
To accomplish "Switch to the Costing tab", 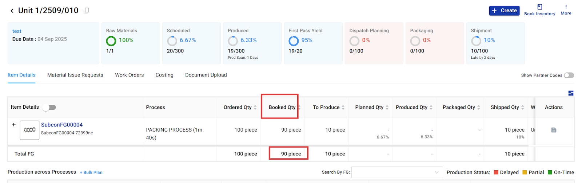I will pyautogui.click(x=164, y=75).
